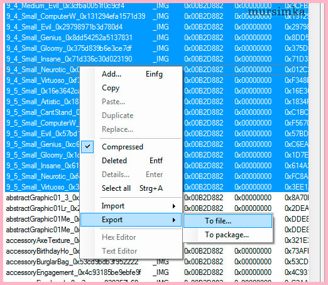Choose Export To package... option

(227, 235)
